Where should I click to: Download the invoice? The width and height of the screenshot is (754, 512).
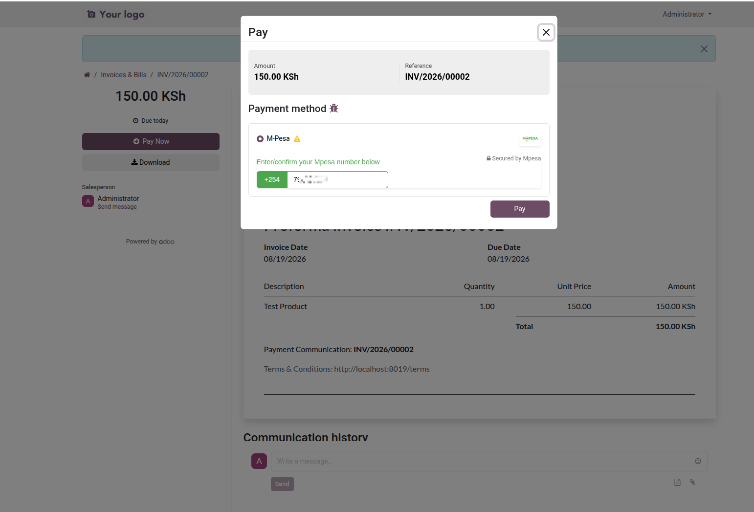151,162
